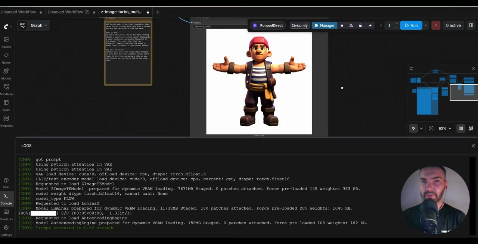
Task: Open the Settings gear
Action: point(6,230)
